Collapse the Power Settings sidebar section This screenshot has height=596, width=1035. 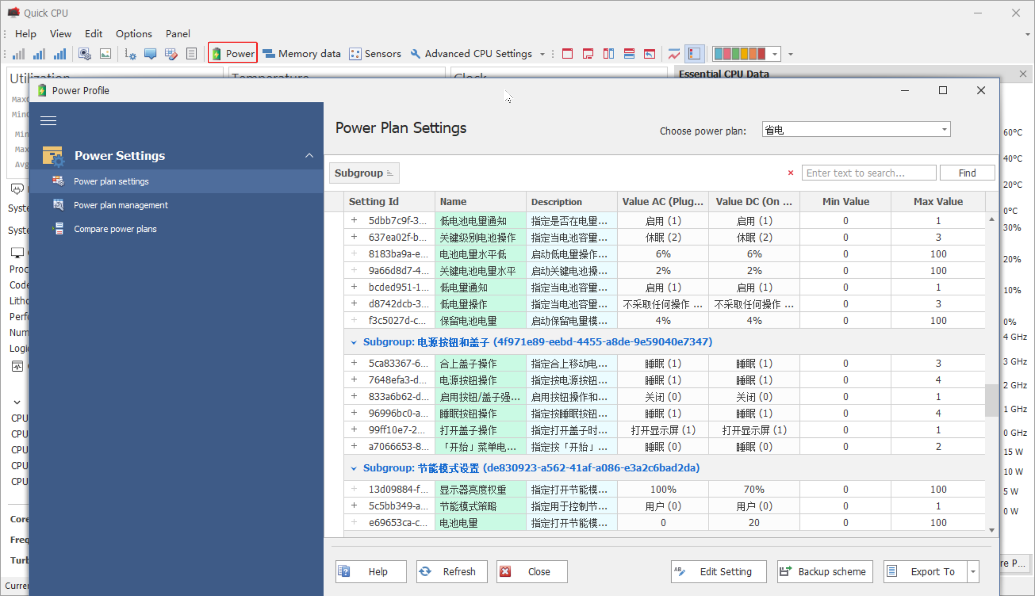point(309,156)
